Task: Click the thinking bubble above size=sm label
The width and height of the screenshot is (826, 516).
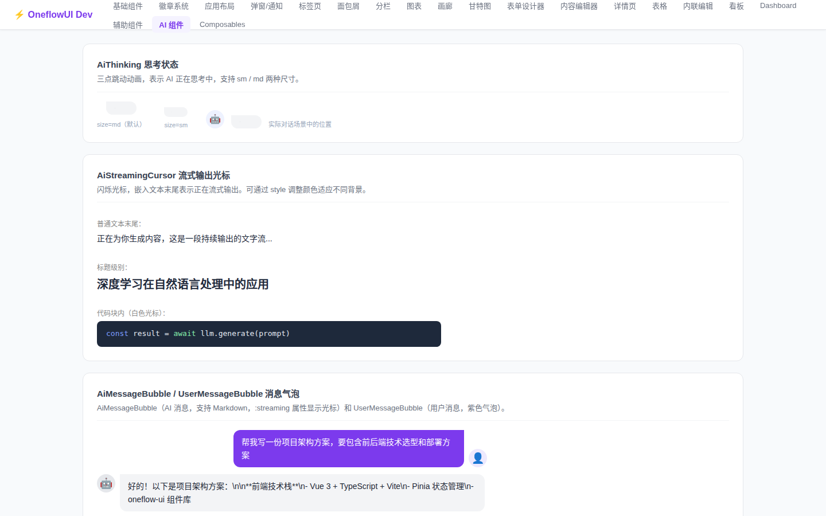Action: [176, 112]
